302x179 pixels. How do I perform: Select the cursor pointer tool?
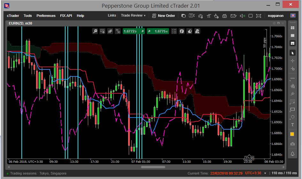pos(292,53)
